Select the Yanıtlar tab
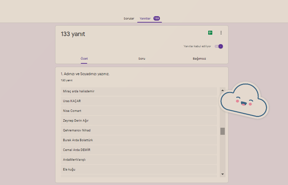 point(145,19)
